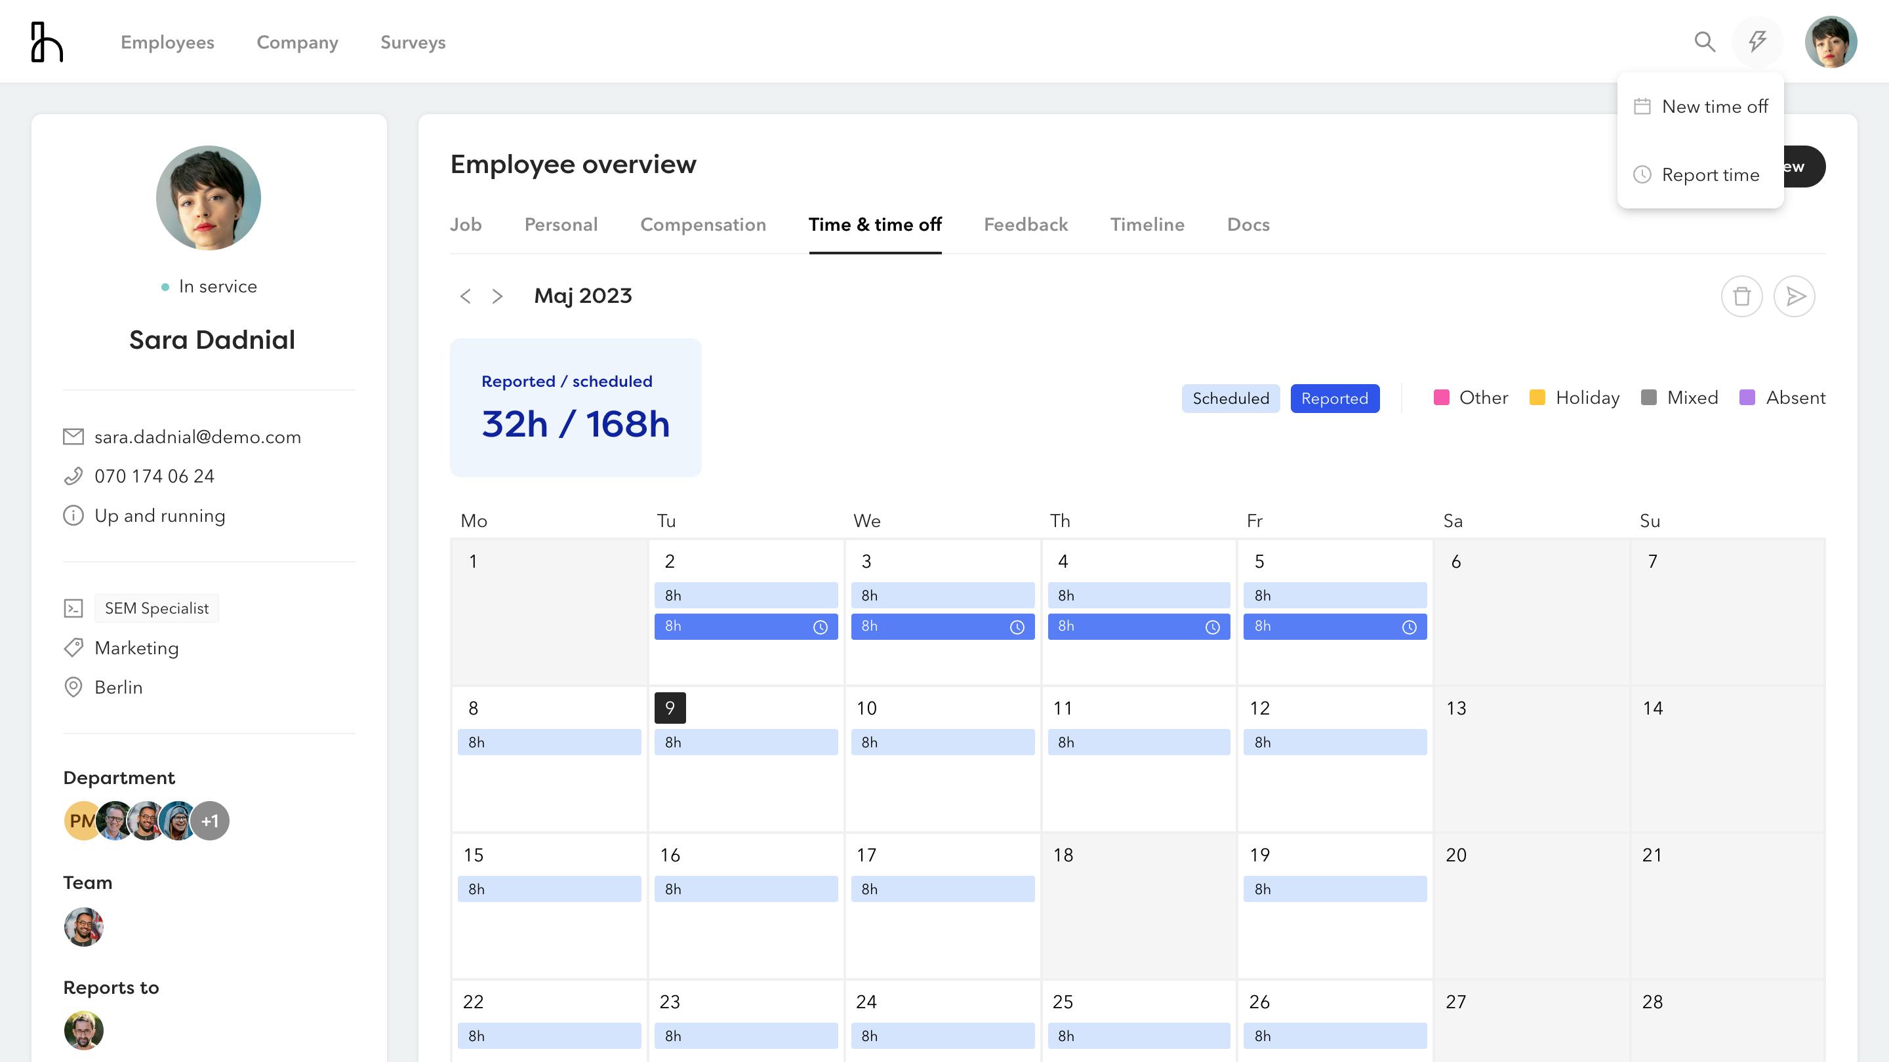Click the SEM Specialist role tag
Viewport: 1889px width, 1062px height.
coord(156,608)
